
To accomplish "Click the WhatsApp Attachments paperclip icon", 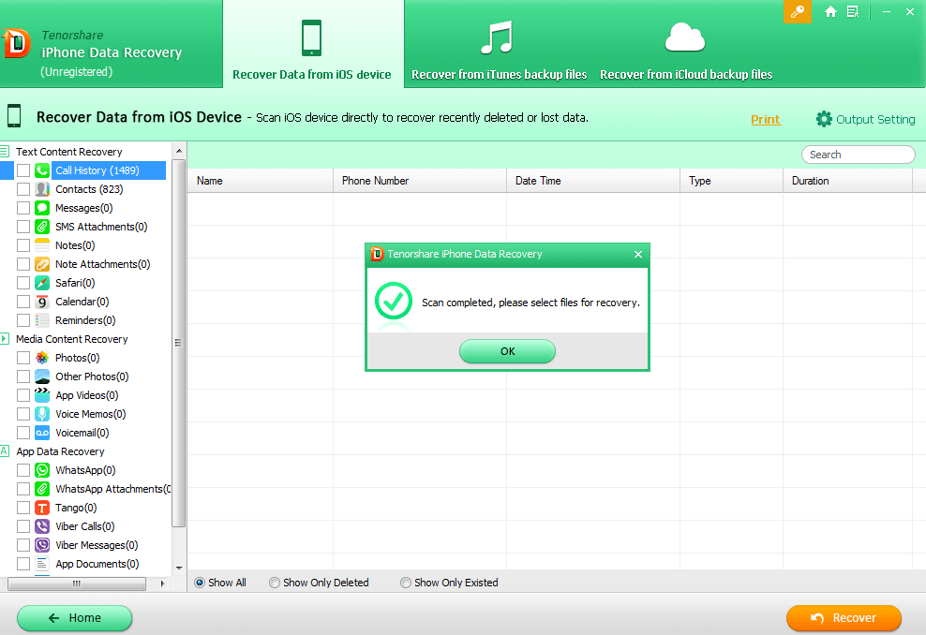I will coord(42,489).
